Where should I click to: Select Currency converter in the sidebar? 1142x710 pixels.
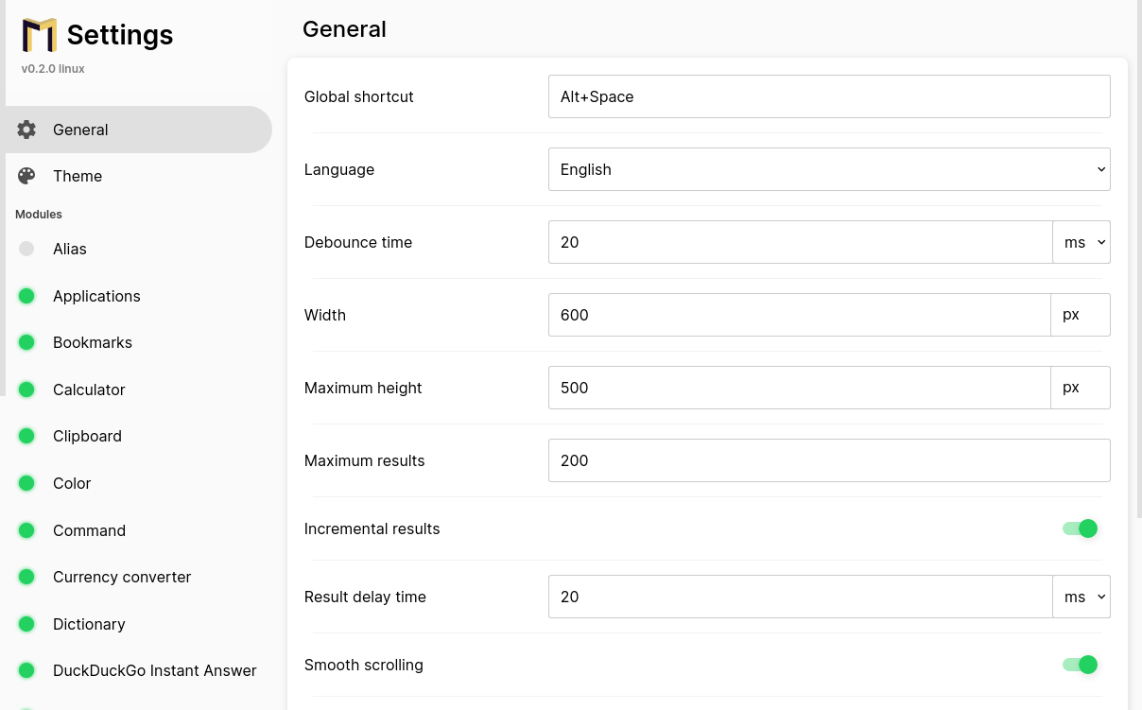click(x=122, y=577)
